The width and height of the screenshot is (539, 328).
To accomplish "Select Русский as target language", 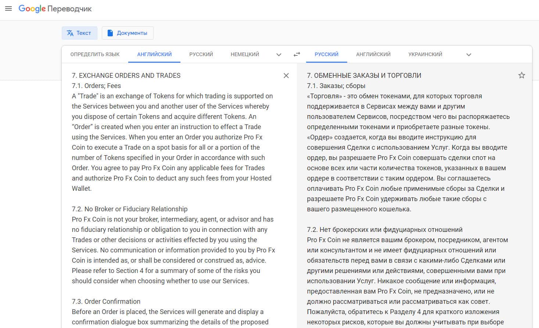I will [x=326, y=54].
